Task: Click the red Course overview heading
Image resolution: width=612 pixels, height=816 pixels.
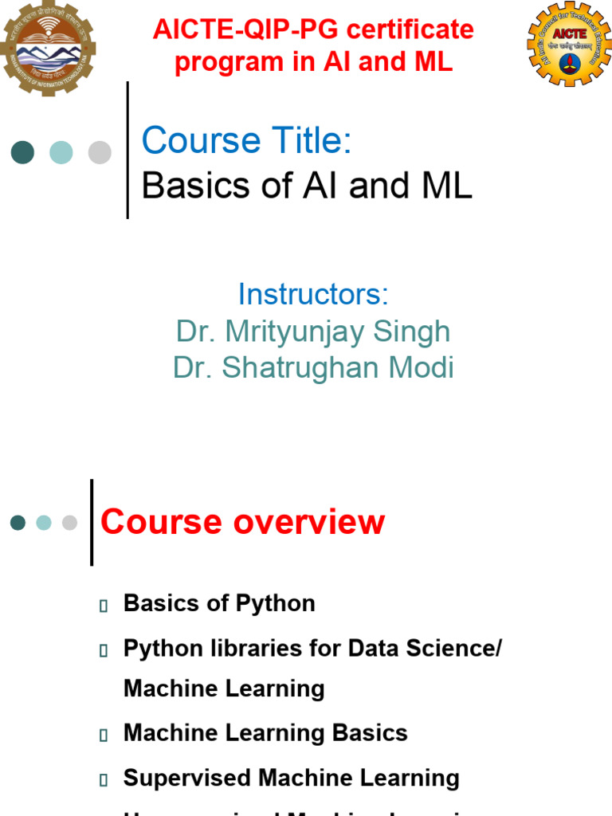Action: pos(242,522)
